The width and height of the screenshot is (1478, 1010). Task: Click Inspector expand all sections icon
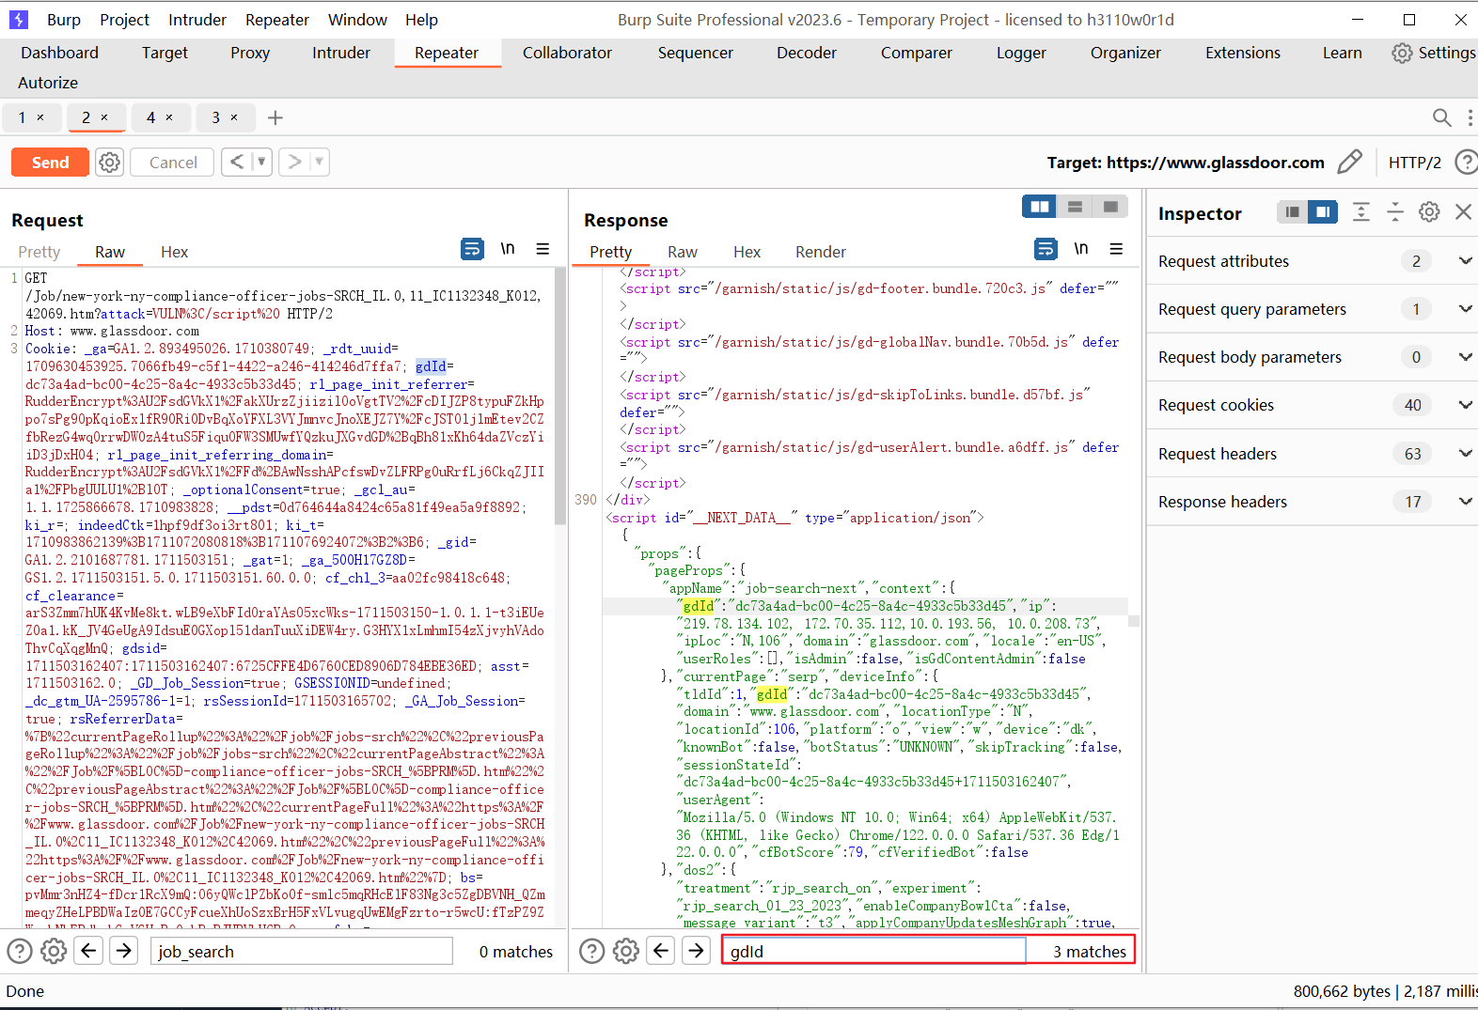[x=1360, y=212]
